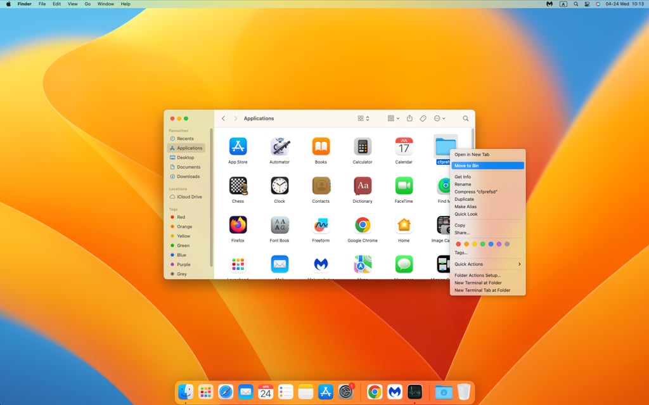The height and width of the screenshot is (405, 649).
Task: Open Malwarebytes from the Dock
Action: (x=394, y=391)
